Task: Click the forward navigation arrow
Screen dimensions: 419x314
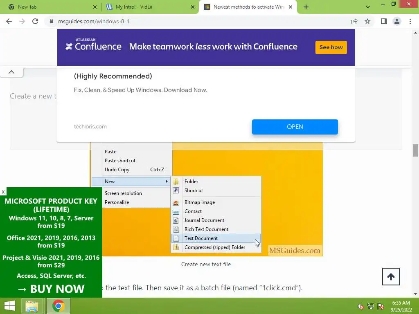Action: coord(22,21)
